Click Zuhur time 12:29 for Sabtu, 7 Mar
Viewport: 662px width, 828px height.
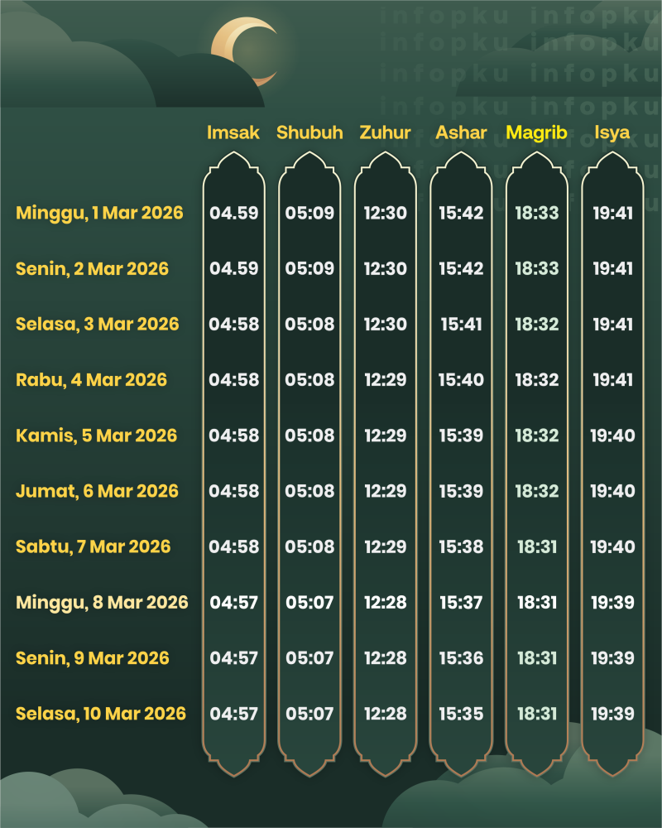386,546
